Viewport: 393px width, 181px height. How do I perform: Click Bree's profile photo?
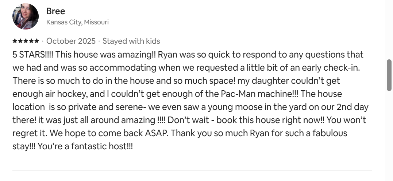coord(26,16)
